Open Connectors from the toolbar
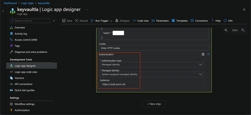251x115 pixels. [x=199, y=21]
